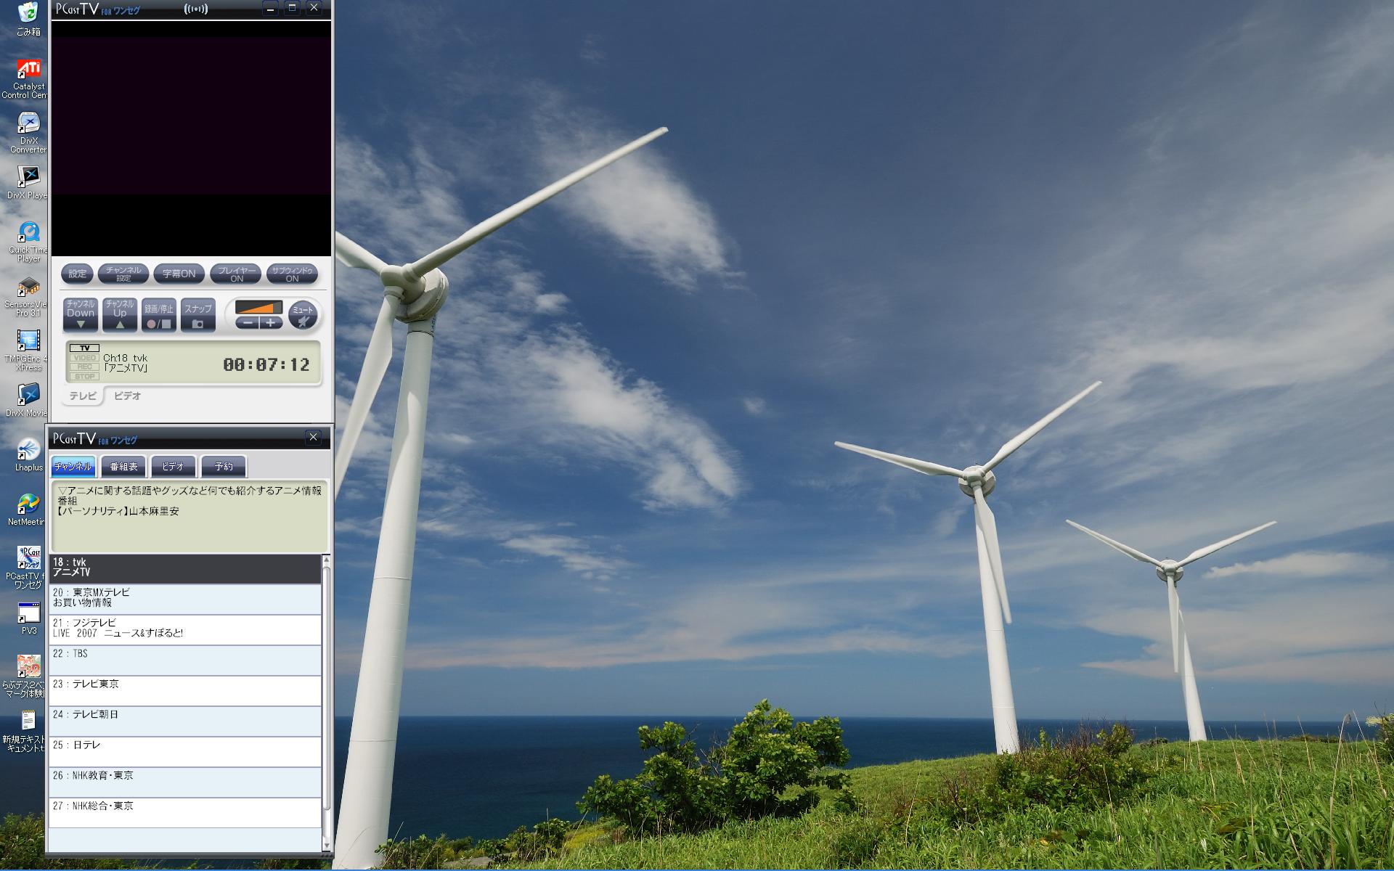Increase volume with the plus button
The width and height of the screenshot is (1394, 871).
(x=271, y=323)
